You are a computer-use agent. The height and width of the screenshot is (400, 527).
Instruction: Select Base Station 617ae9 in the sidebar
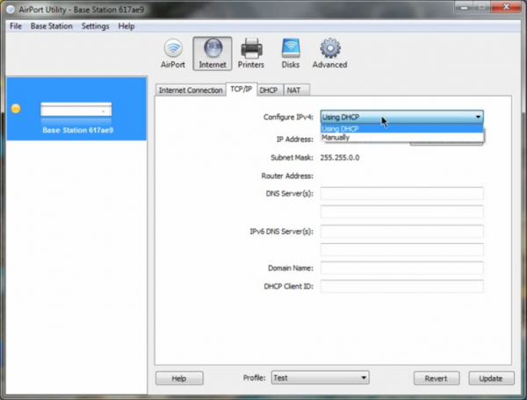[76, 109]
